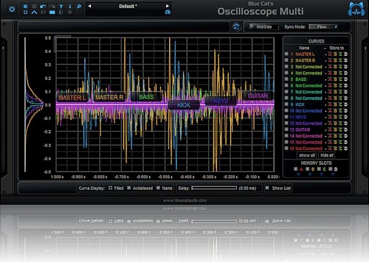Store curve 14 Not Connected to slot C
369x262 pixels.
(341, 136)
